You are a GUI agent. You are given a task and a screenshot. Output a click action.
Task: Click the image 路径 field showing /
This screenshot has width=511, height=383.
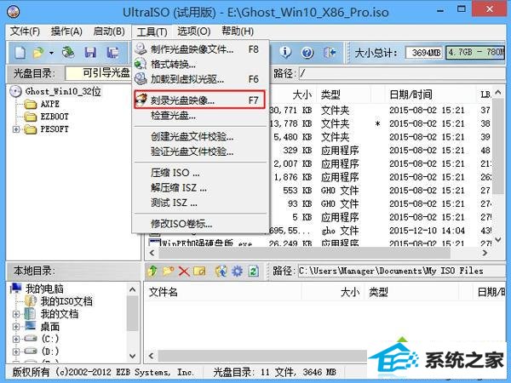[402, 73]
